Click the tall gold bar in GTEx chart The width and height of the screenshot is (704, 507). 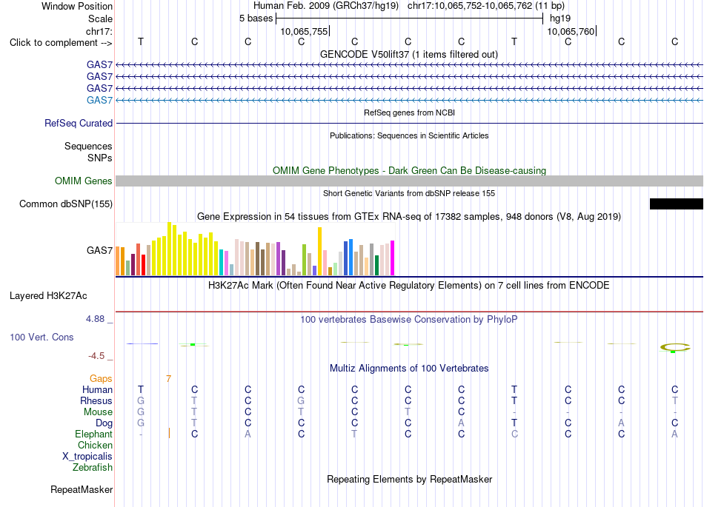click(x=319, y=251)
